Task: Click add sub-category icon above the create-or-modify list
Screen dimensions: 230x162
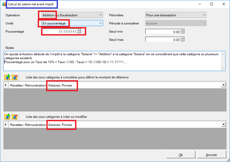Action: coord(7,117)
